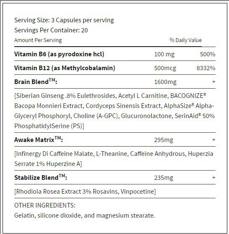This screenshot has height=234, width=229.
Task: Click the Servings Per Container 20 text
Action: tap(51, 30)
